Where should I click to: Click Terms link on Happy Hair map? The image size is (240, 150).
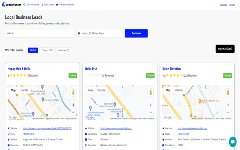pos(63,118)
